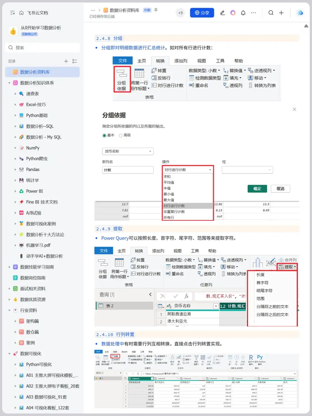Open the Python可视化 page icon

pos(22,364)
